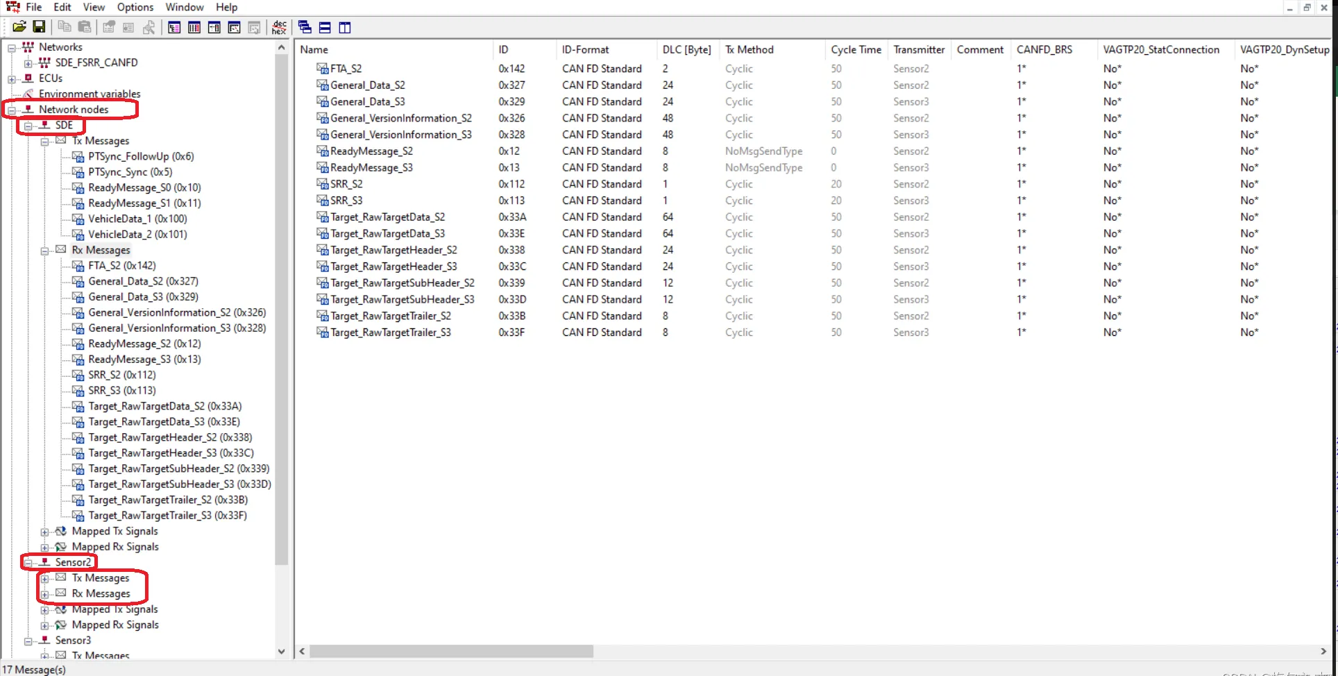
Task: Expand Tx Messages under Sensor2
Action: 45,578
